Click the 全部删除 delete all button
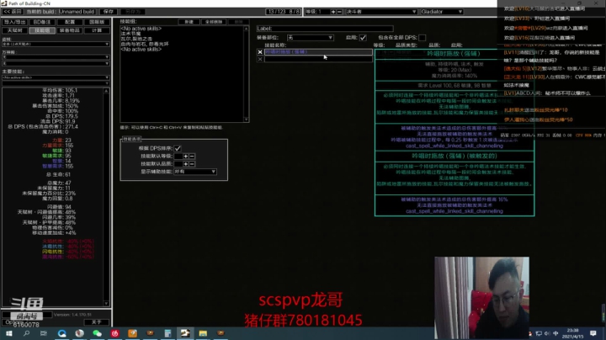Viewport: 606px width, 340px height. [x=214, y=22]
